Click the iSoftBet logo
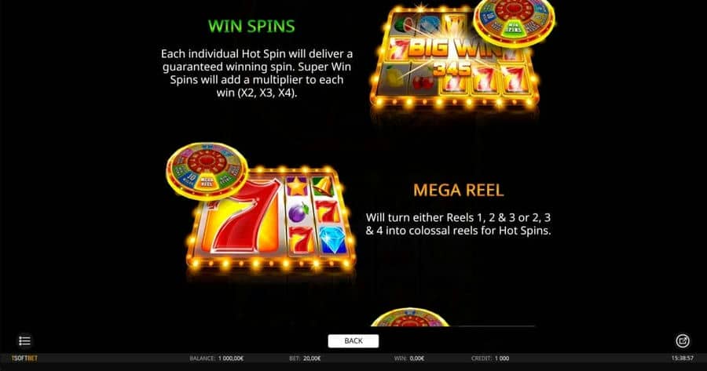This screenshot has width=707, height=371. pyautogui.click(x=25, y=358)
